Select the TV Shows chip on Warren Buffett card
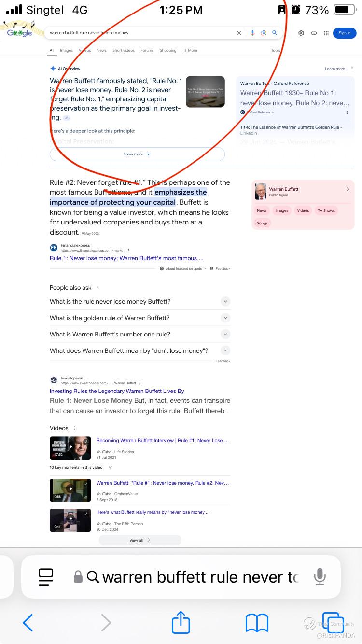362x644 pixels. pos(326,210)
